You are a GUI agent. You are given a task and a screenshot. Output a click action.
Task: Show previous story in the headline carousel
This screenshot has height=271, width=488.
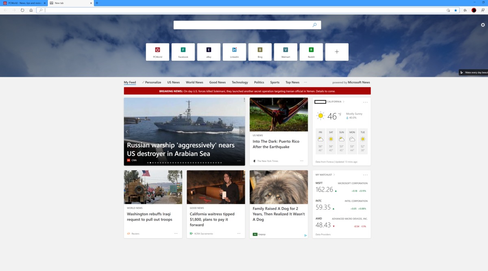pos(127,131)
